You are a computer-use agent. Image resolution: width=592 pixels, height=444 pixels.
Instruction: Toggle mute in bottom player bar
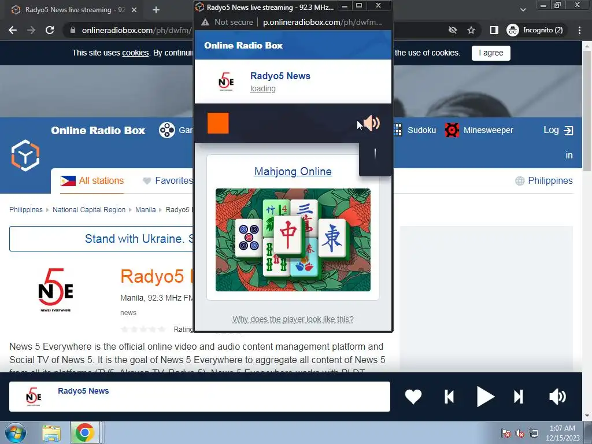point(557,397)
